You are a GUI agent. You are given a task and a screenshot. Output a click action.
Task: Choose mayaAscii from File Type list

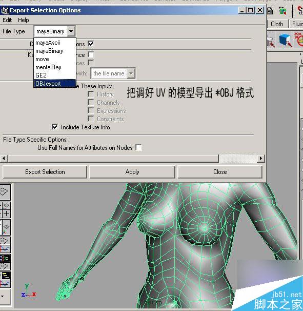pos(55,43)
